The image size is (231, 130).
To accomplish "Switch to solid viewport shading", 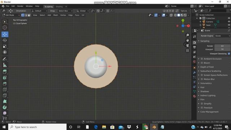I will [179, 15].
